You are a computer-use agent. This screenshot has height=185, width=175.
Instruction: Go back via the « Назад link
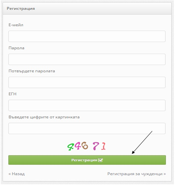coord(16,174)
